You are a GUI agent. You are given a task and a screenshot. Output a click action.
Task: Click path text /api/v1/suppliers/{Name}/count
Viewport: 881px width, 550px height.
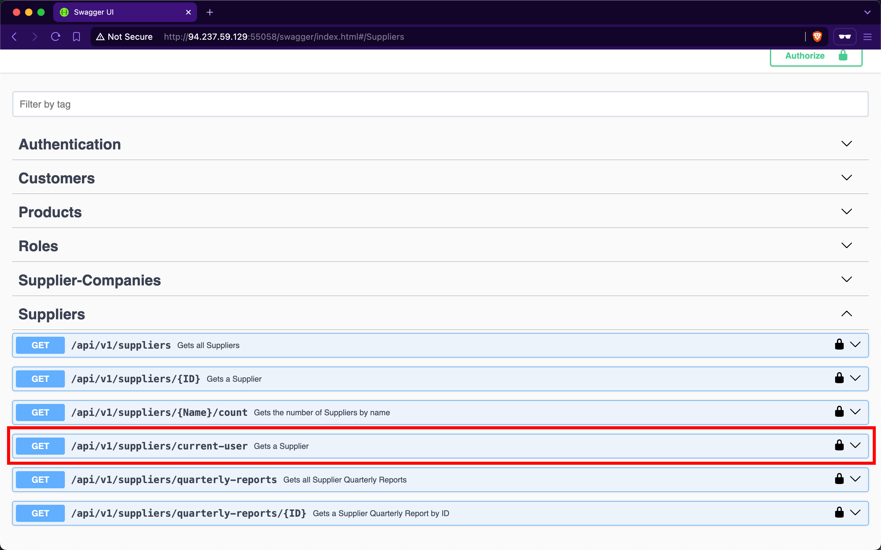[x=159, y=413]
